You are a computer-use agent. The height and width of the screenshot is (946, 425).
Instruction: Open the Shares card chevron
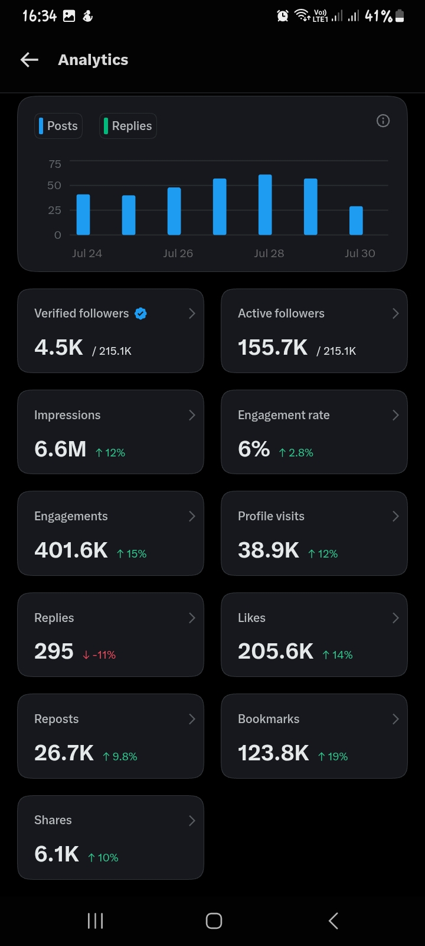coord(192,821)
